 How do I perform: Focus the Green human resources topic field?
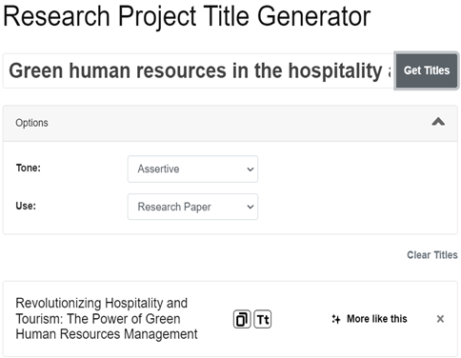click(199, 70)
